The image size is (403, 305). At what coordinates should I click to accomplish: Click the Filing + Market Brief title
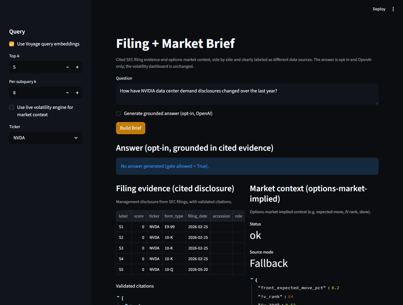176,43
